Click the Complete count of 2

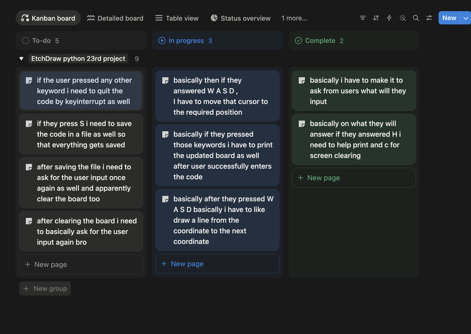click(x=341, y=41)
